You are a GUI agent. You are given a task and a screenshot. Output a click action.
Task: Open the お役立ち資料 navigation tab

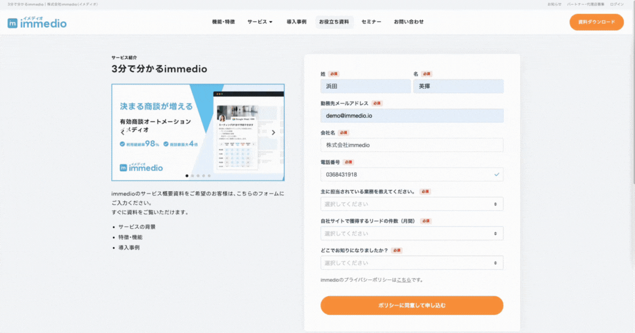click(334, 22)
